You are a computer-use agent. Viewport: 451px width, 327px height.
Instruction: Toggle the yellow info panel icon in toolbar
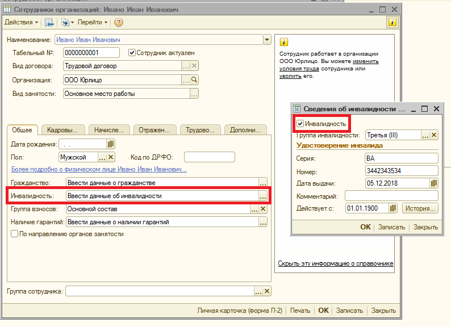point(392,22)
